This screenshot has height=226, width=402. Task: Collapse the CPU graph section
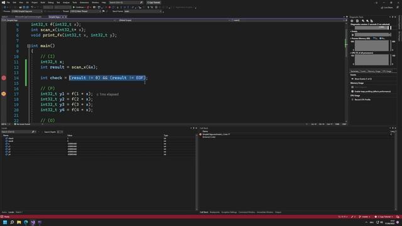(351, 53)
